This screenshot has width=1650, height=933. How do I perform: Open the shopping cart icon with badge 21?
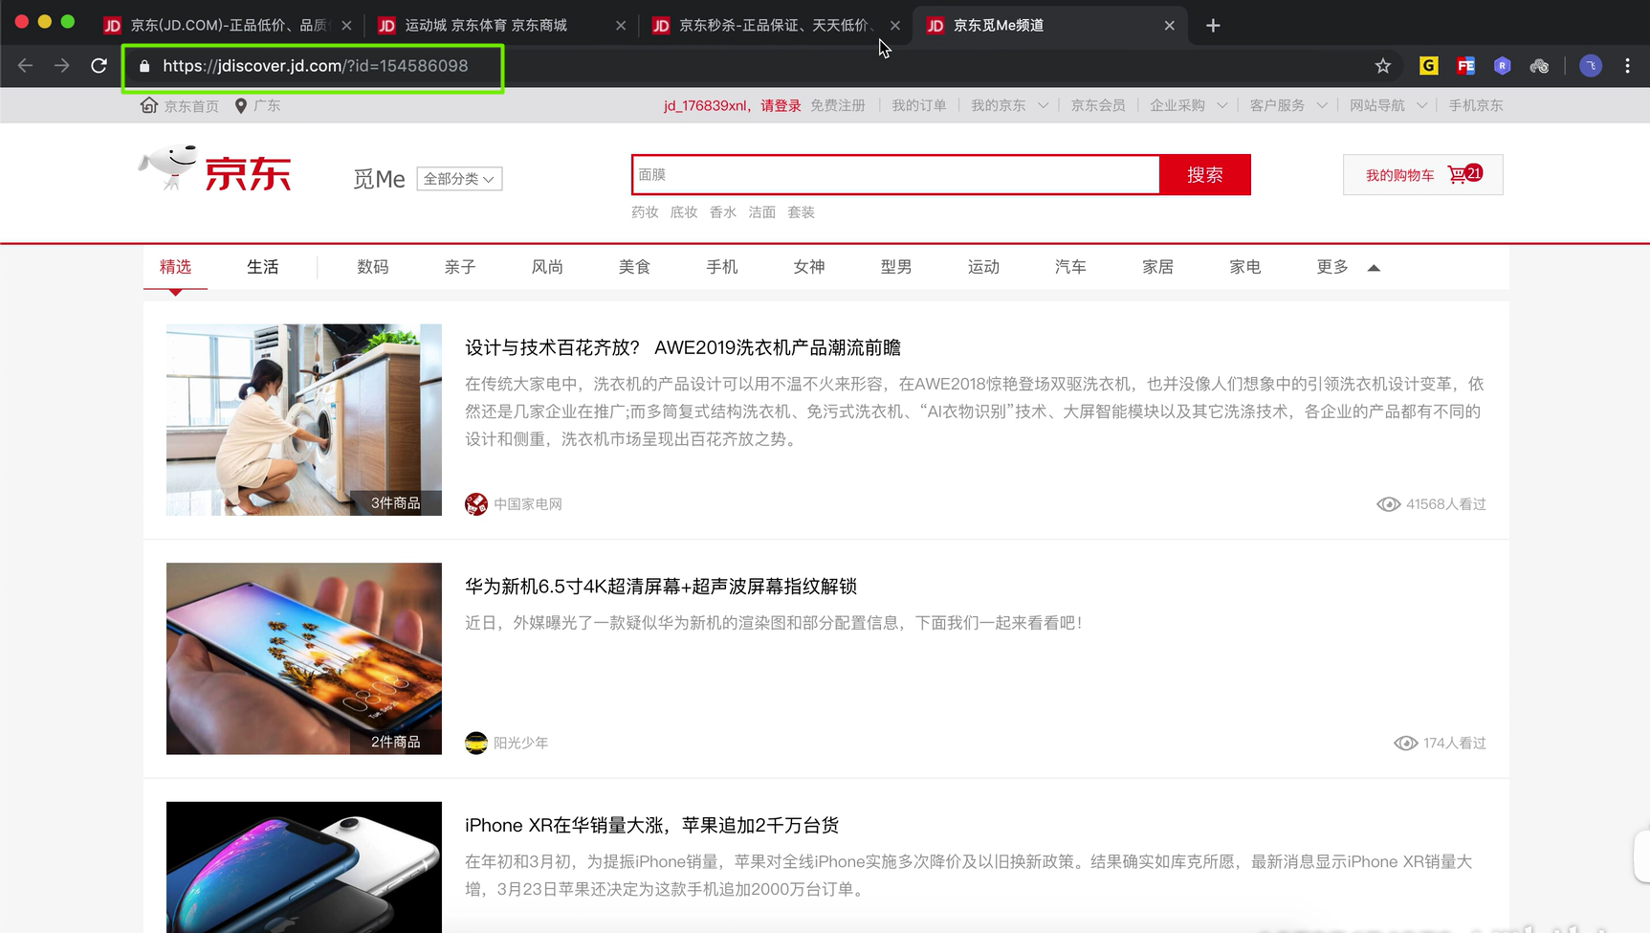1463,174
